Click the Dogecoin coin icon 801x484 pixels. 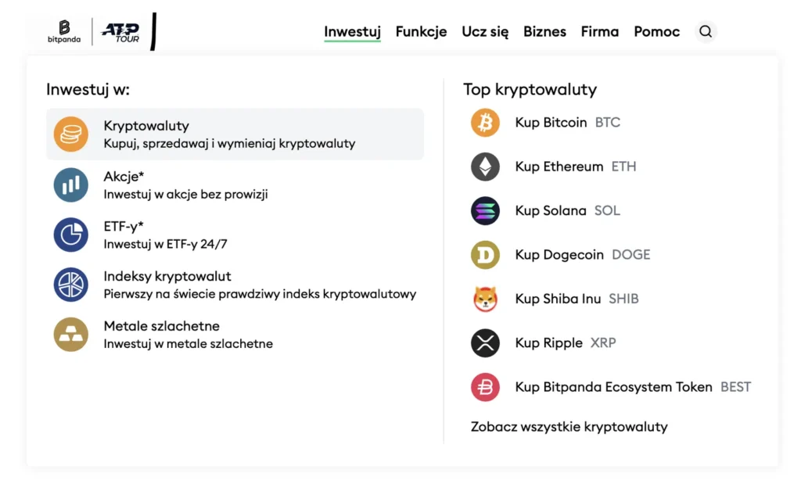485,255
